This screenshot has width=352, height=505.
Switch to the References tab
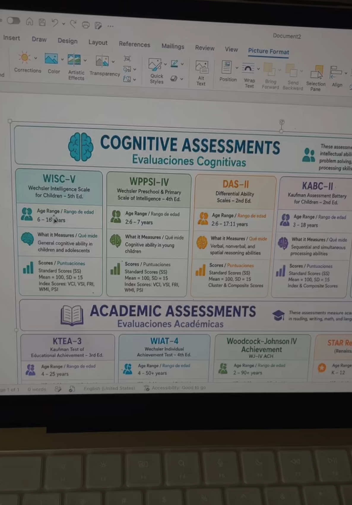click(x=134, y=44)
